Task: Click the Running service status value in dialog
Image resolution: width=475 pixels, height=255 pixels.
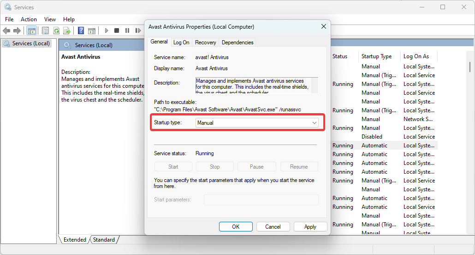Action: pos(204,153)
